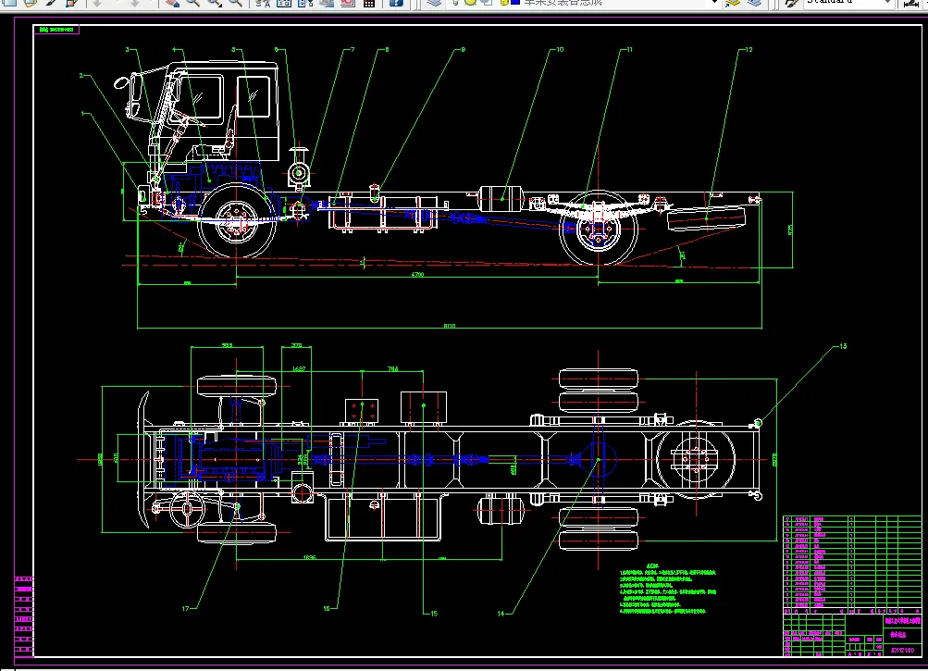The height and width of the screenshot is (671, 928).
Task: Select callout number 11 label
Action: click(x=630, y=50)
